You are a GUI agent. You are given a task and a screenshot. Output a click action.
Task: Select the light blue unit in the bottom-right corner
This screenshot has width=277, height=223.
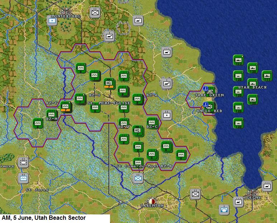click(x=224, y=210)
